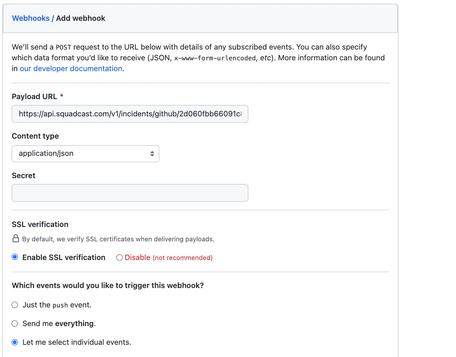Screen dimensions: 456x357
Task: Click the empty Secret input field
Action: (x=130, y=193)
